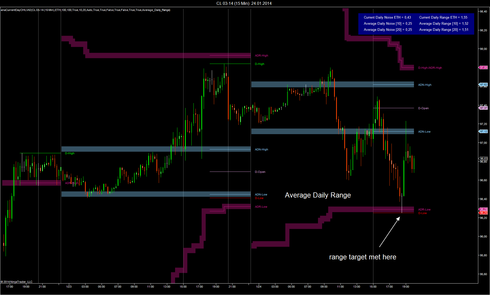The height and width of the screenshot is (295, 490).
Task: Click the red 96,25 D-Low price marker
Action: coord(484,213)
